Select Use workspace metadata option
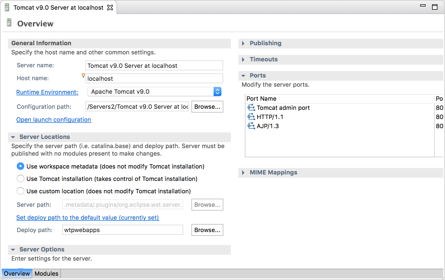This screenshot has height=280, width=445. pos(20,166)
